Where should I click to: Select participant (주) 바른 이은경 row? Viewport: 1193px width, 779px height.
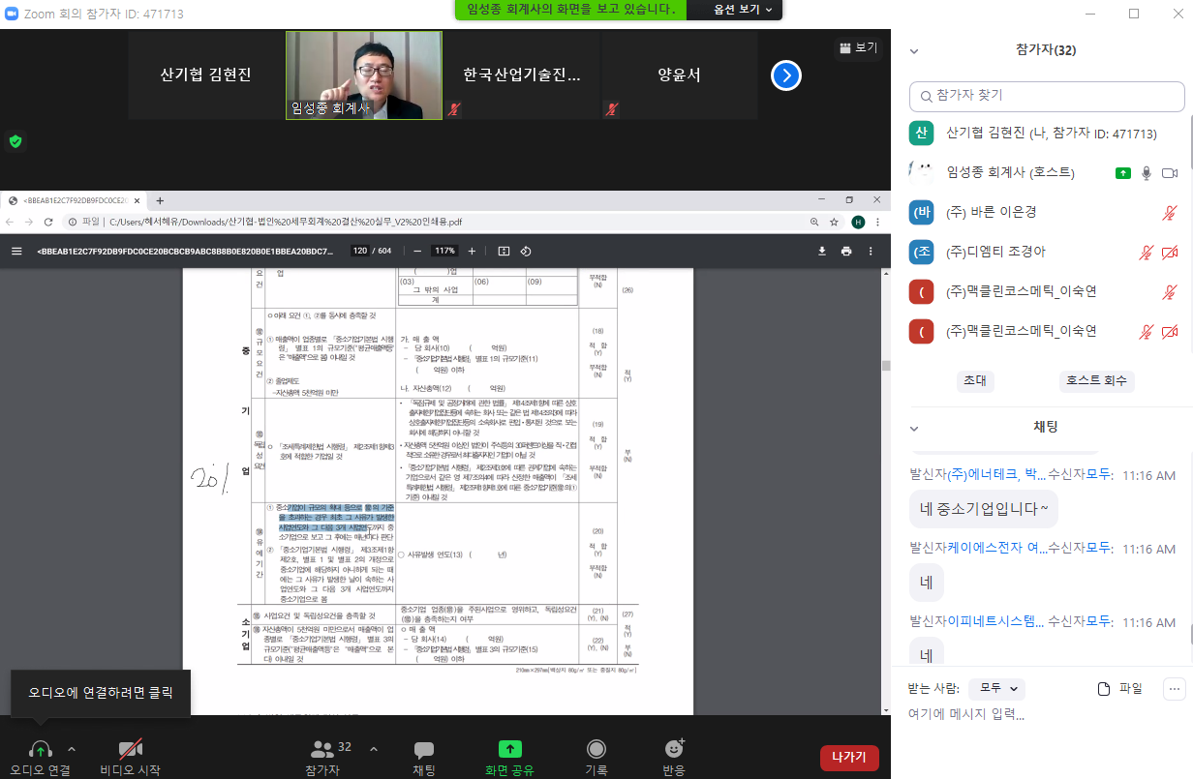1042,212
